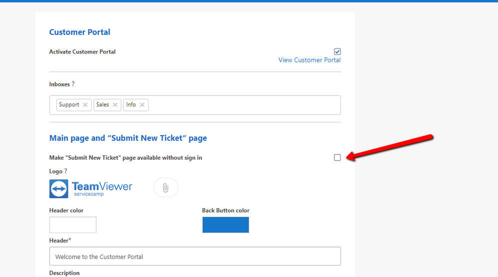Open the View Customer Portal link

tap(310, 60)
